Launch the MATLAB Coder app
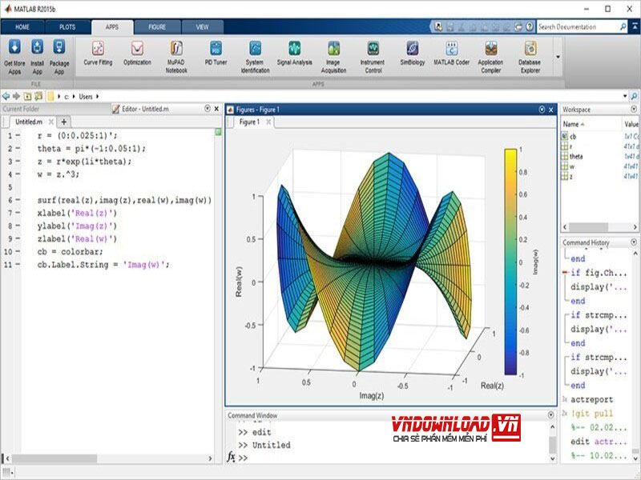 tap(452, 54)
